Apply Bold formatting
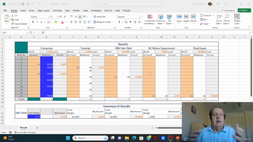The image size is (253, 142). 33,22
